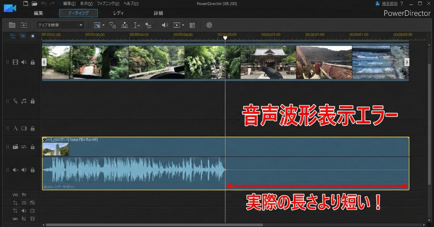Open the 表示(V) menu

click(86, 4)
